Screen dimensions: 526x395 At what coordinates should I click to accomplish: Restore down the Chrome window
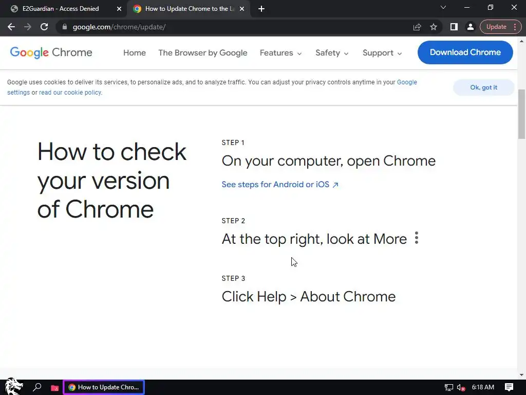click(x=491, y=7)
